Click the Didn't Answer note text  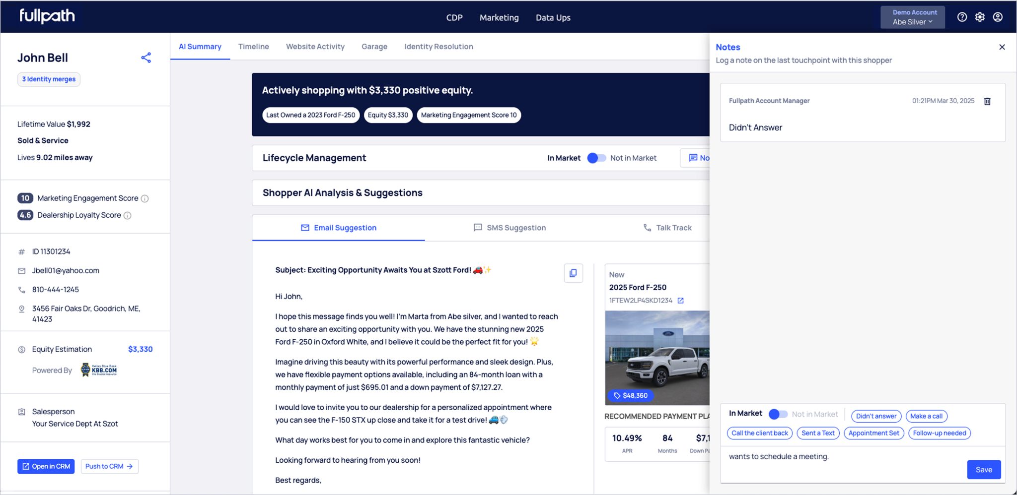755,127
